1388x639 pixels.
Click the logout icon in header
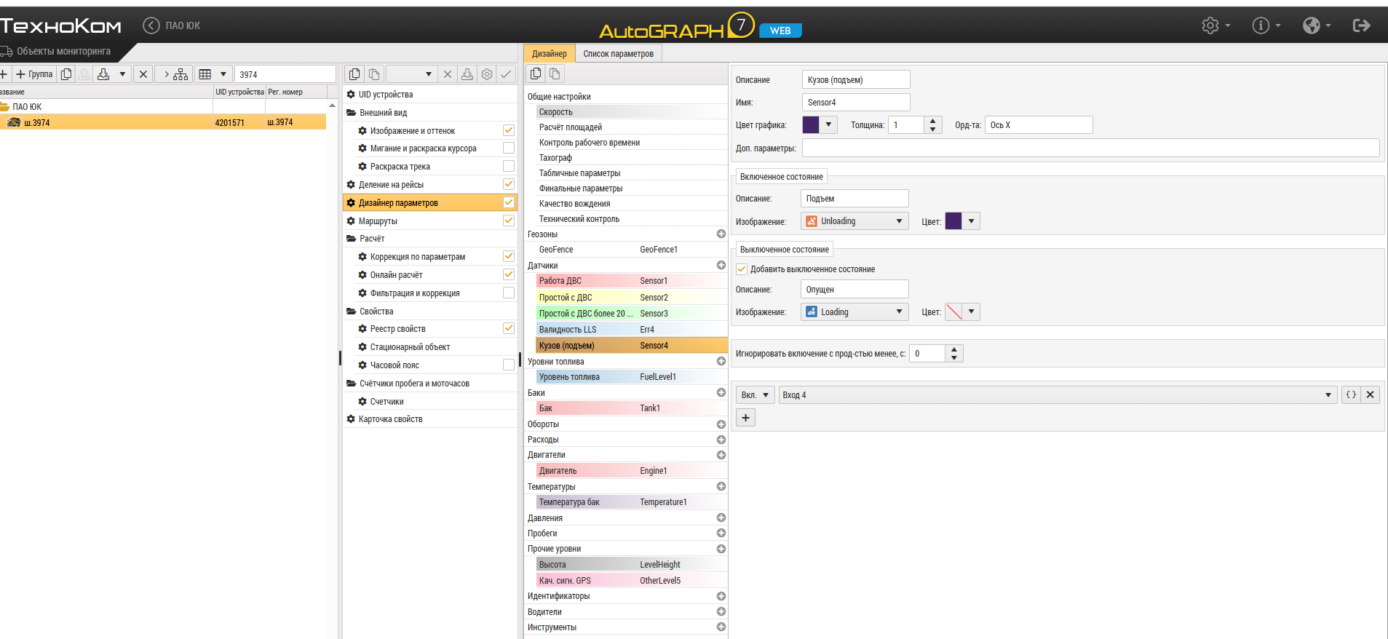pyautogui.click(x=1361, y=25)
